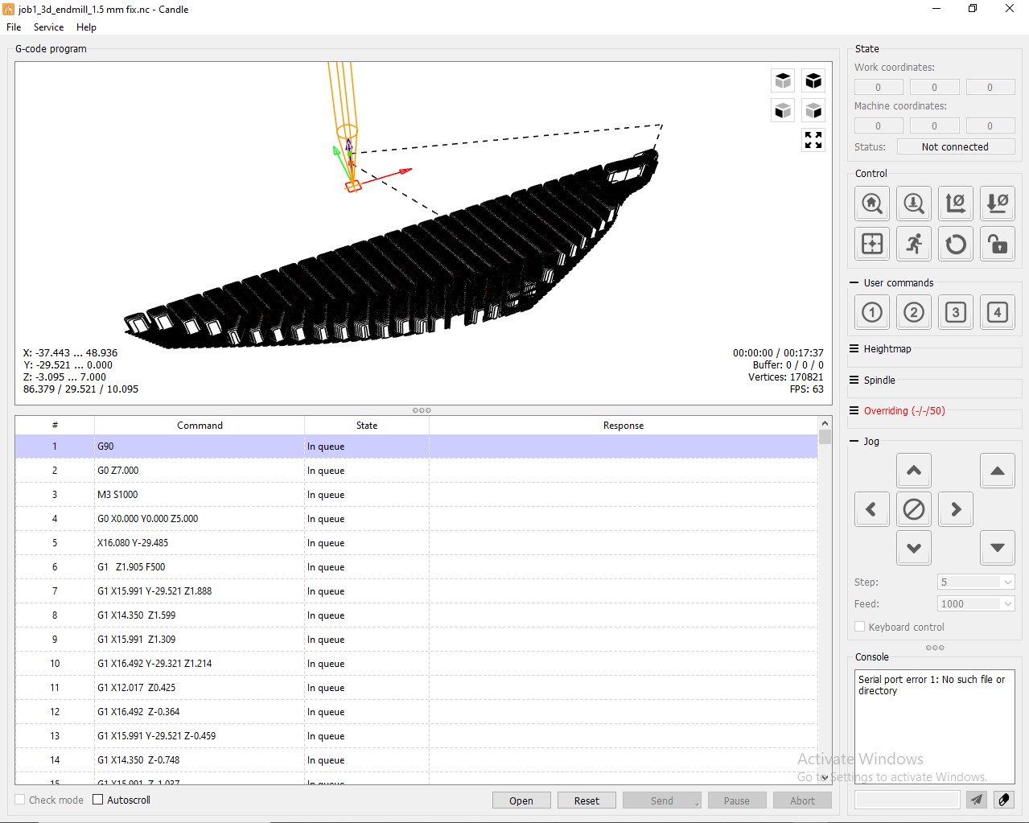Start the Z-probe control icon

[914, 204]
